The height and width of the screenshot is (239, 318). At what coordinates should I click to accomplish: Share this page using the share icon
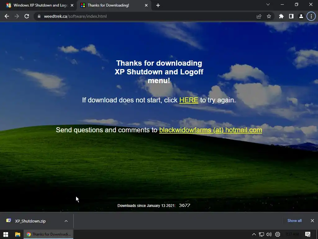coord(259,16)
